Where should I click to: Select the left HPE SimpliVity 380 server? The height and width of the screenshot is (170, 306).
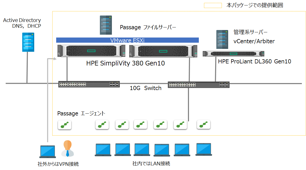pos(91,51)
